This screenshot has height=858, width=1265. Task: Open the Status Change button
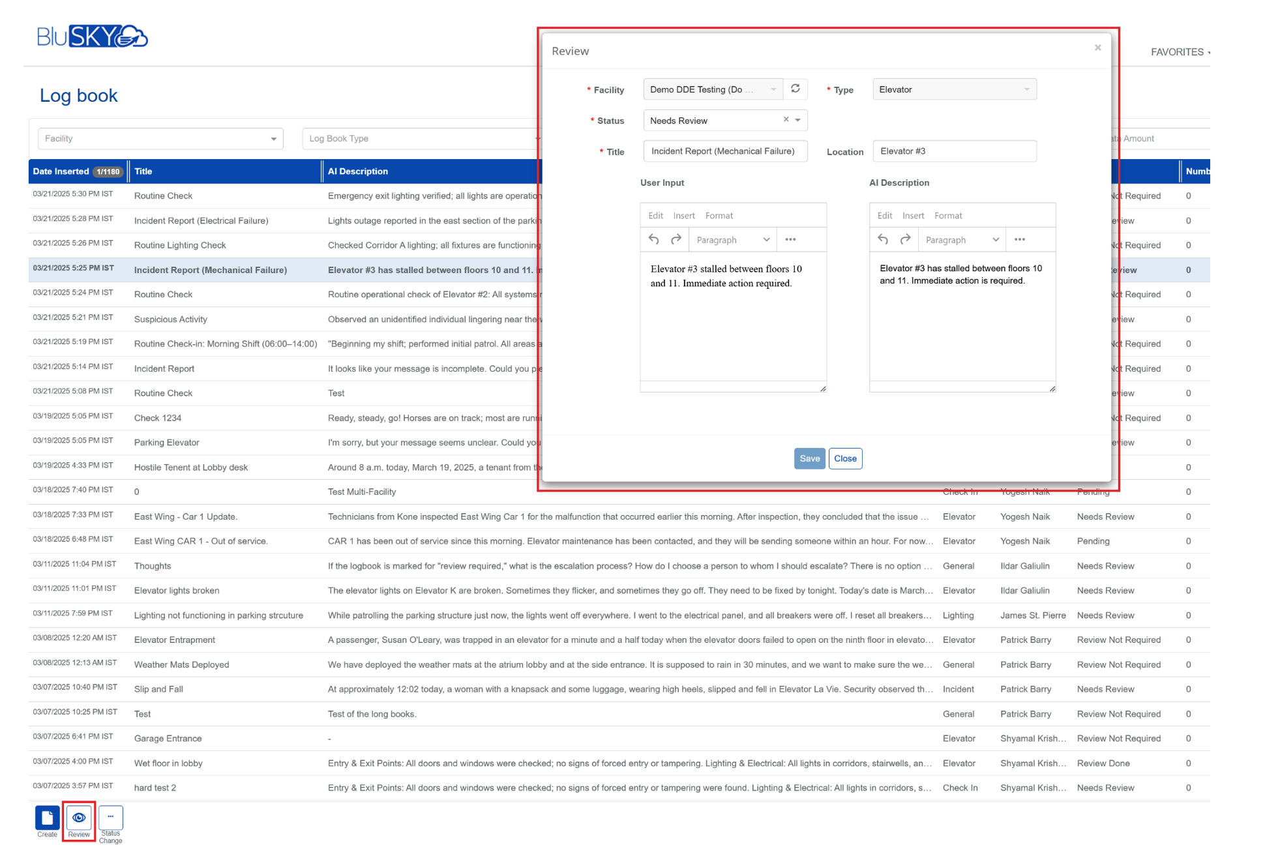(x=110, y=818)
